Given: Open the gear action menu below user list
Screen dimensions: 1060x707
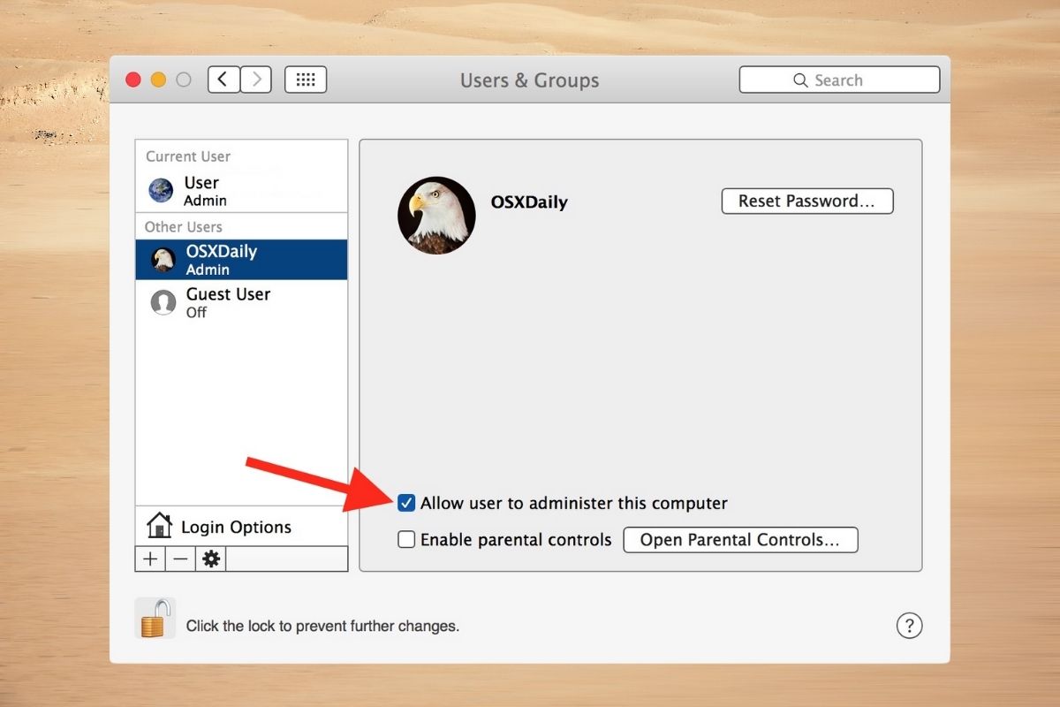Looking at the screenshot, I should (211, 559).
